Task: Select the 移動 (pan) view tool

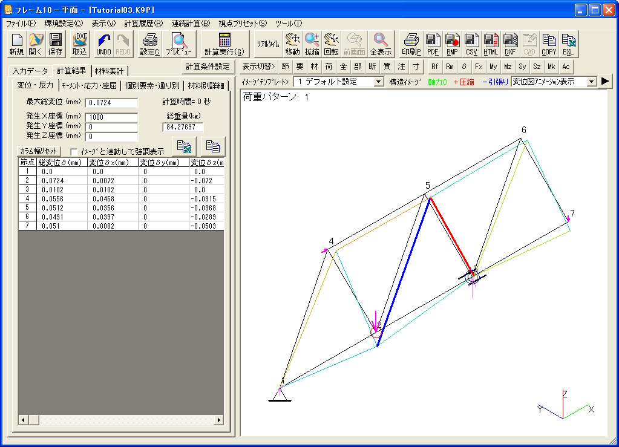Action: pos(292,44)
